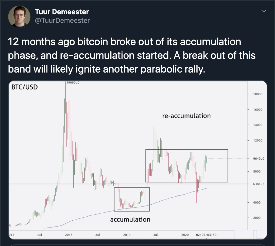Click the 2018 label on the time axis
The height and width of the screenshot is (246, 275).
[69, 235]
